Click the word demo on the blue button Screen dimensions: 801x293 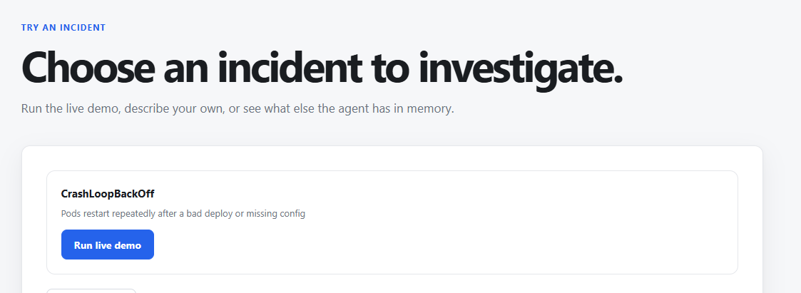[x=128, y=245]
